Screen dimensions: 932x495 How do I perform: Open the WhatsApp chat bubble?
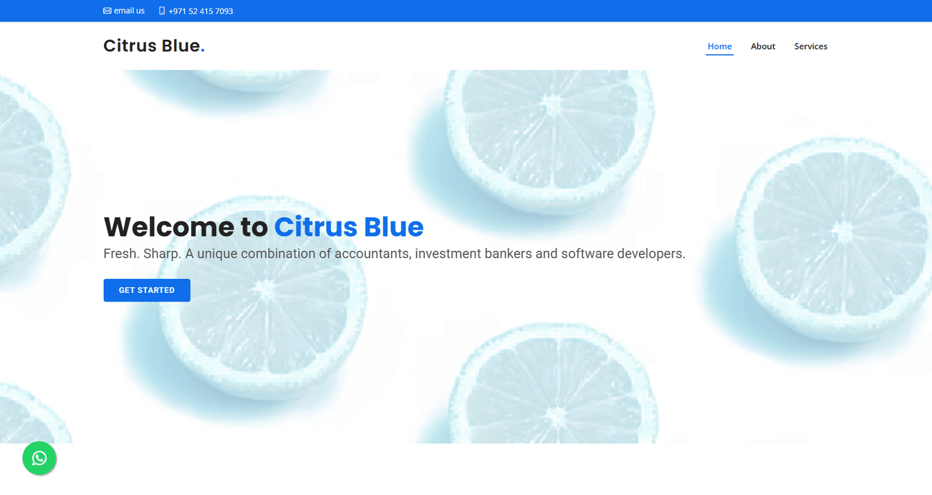pos(39,458)
